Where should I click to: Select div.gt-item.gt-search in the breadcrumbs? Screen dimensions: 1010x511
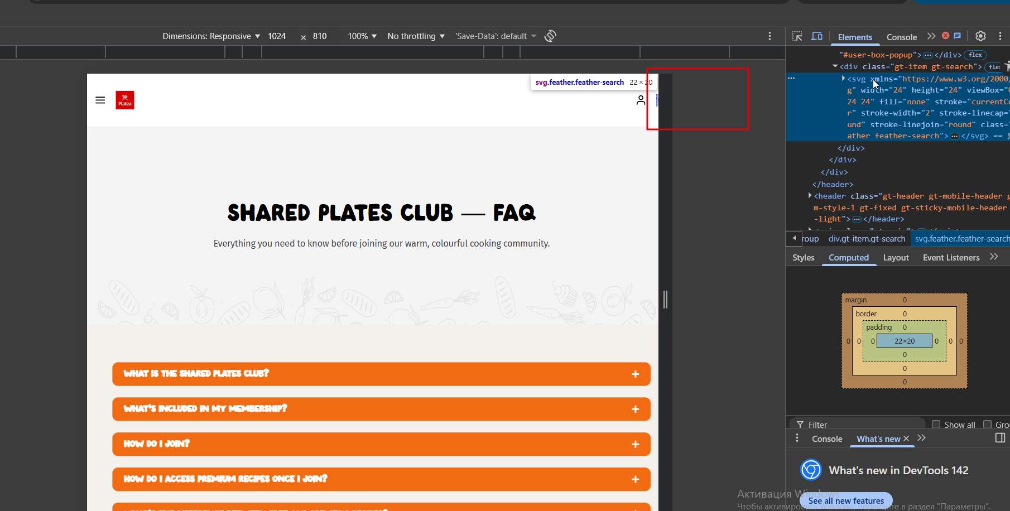point(867,239)
